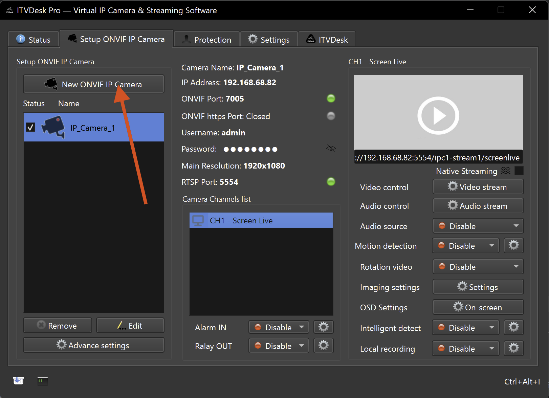Uncheck the IP_Camera_1 status checkbox
The width and height of the screenshot is (549, 398).
pos(31,128)
